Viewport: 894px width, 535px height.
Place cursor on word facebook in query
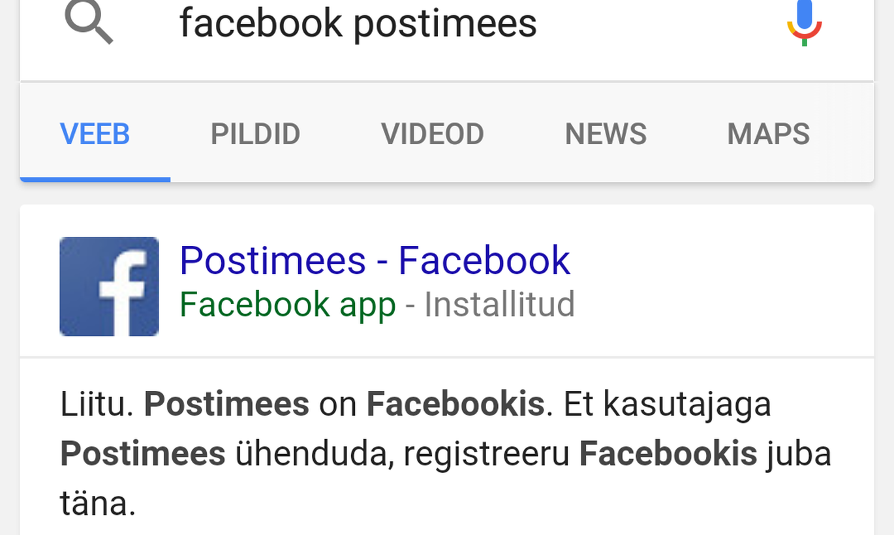(261, 23)
